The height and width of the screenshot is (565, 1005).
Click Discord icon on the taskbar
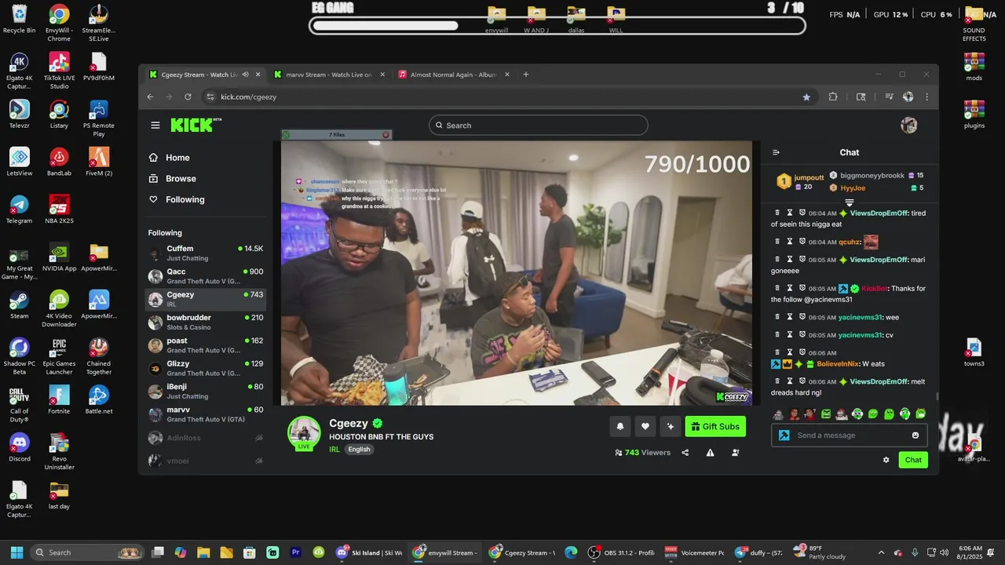point(342,552)
